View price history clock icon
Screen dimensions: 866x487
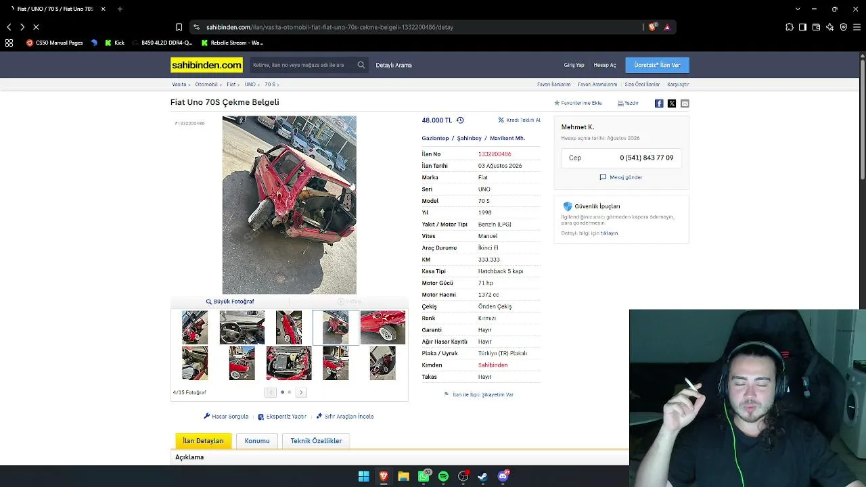(460, 120)
